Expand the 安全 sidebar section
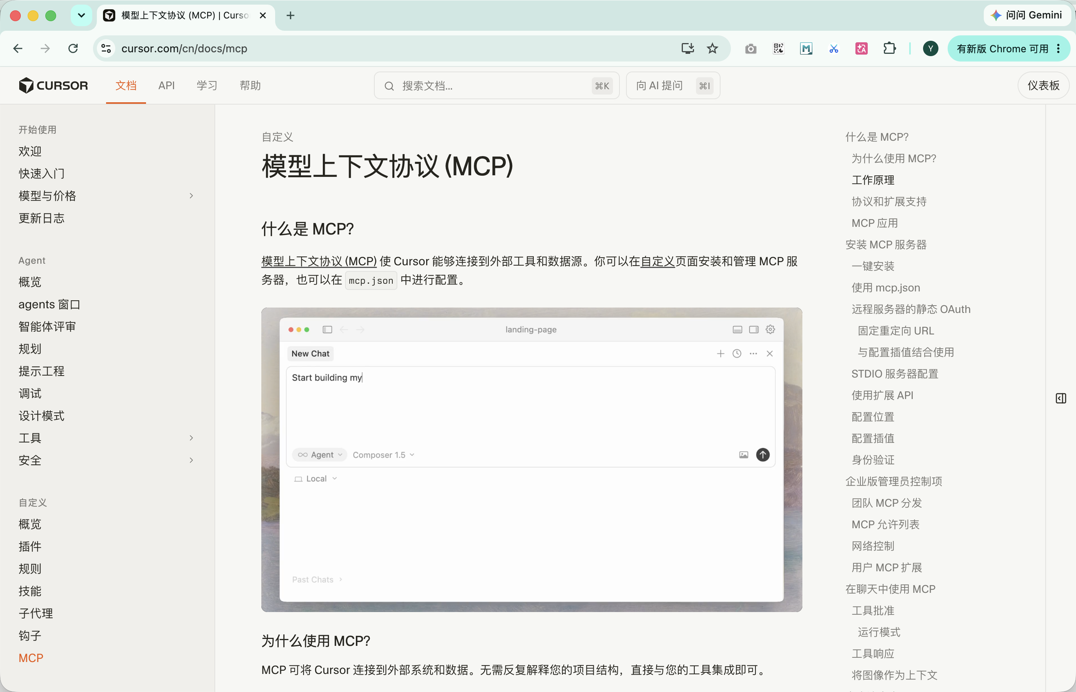Viewport: 1076px width, 692px height. [191, 460]
